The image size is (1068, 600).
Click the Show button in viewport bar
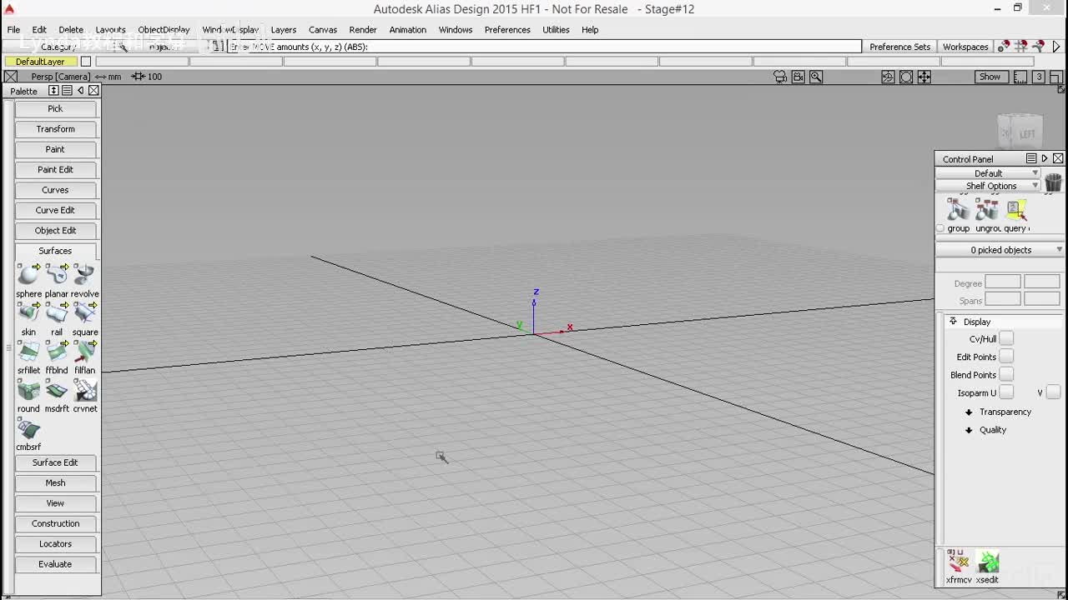990,77
